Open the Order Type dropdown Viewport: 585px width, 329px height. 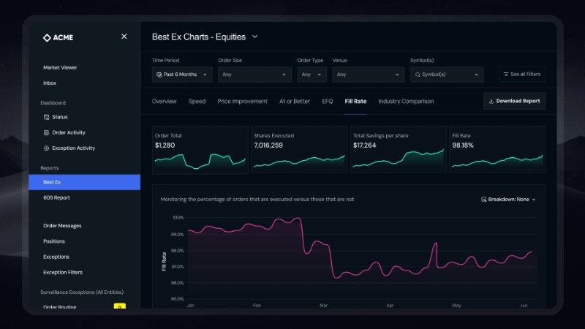(x=312, y=75)
